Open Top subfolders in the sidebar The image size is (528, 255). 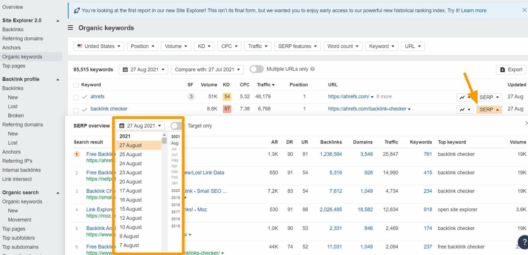[x=19, y=238]
